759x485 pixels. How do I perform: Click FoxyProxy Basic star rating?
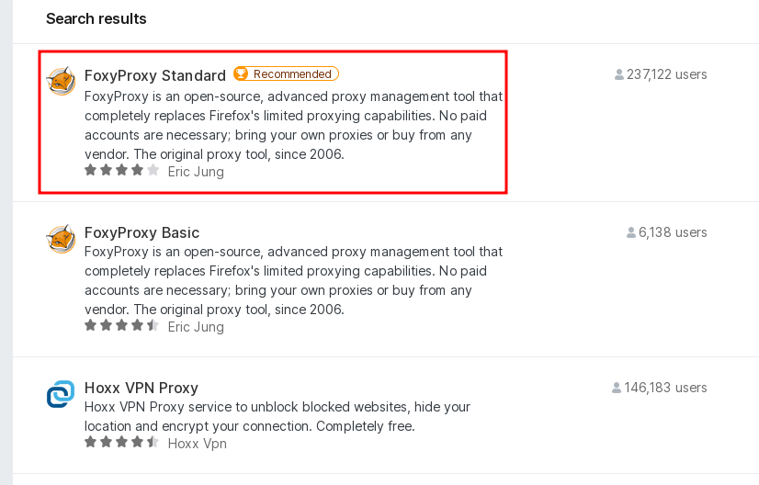pos(121,326)
